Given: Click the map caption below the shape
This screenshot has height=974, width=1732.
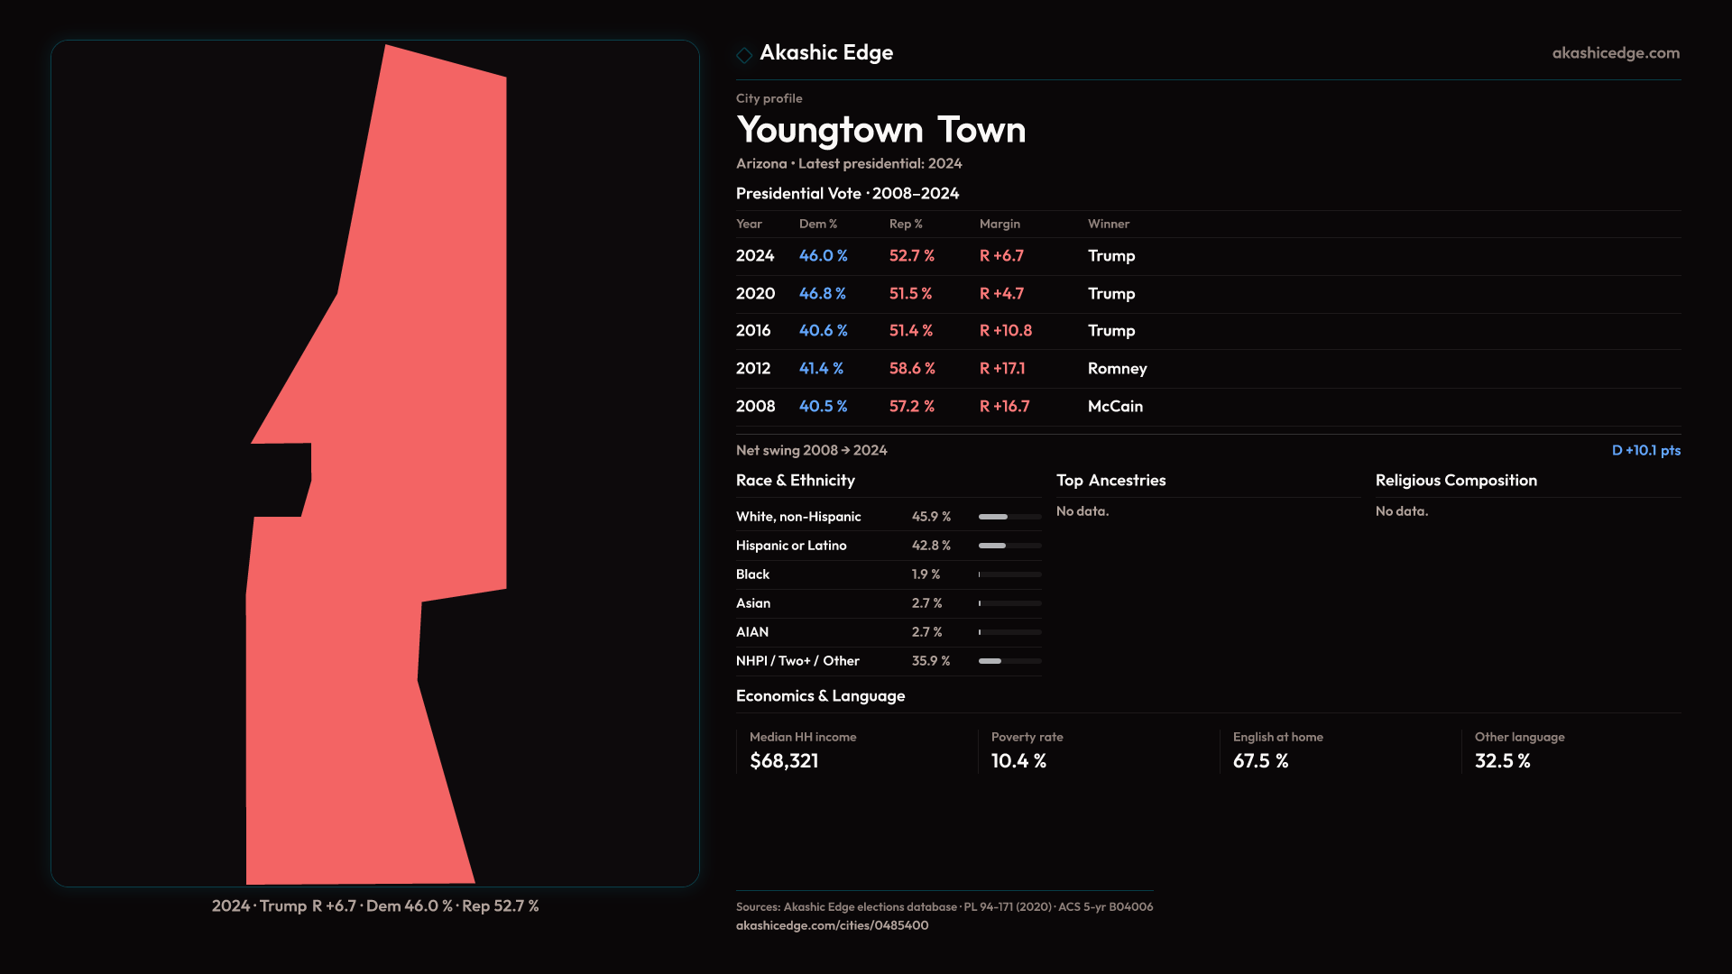Looking at the screenshot, I should tap(375, 905).
